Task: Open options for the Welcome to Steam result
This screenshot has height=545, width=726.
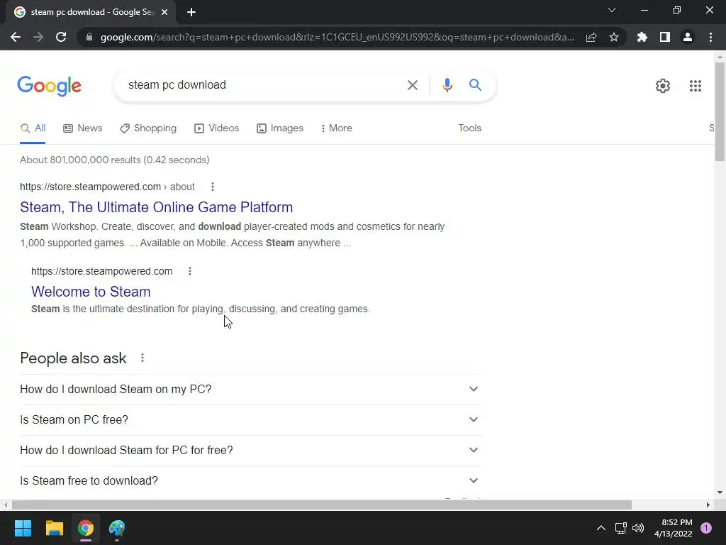Action: (190, 271)
